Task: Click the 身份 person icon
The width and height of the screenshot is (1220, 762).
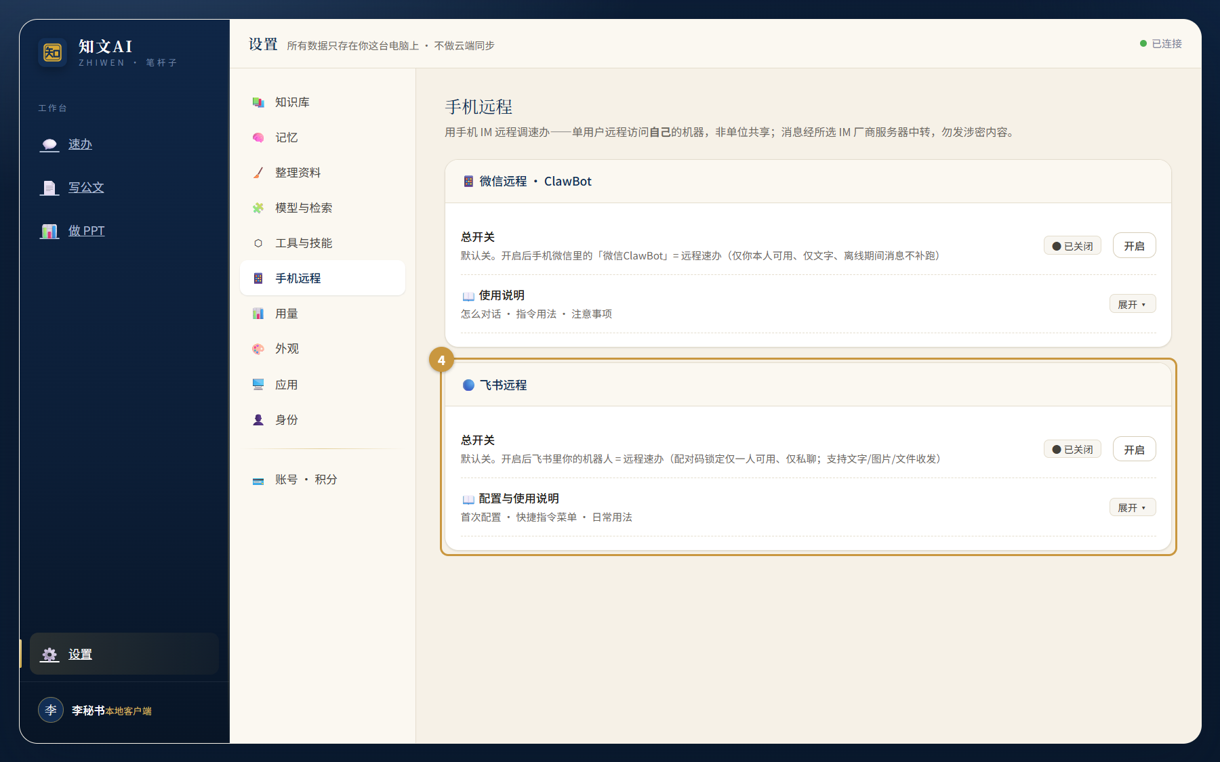Action: tap(258, 420)
